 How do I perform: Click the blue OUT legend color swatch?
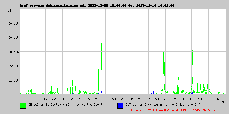pos(120,105)
